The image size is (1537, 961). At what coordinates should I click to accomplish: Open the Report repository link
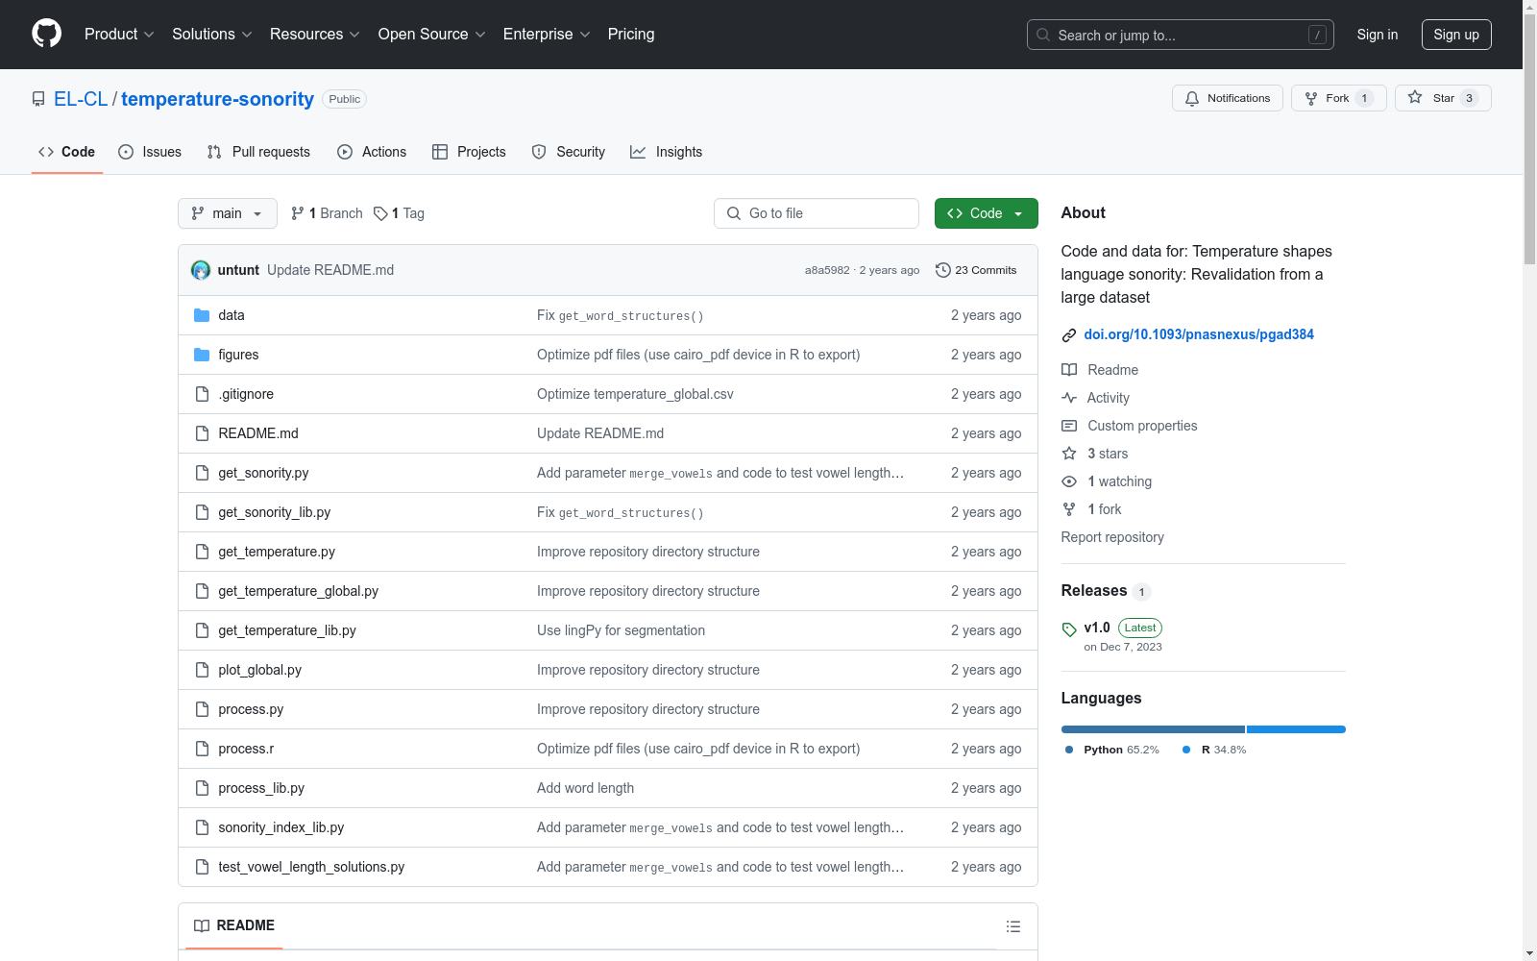[x=1112, y=537]
